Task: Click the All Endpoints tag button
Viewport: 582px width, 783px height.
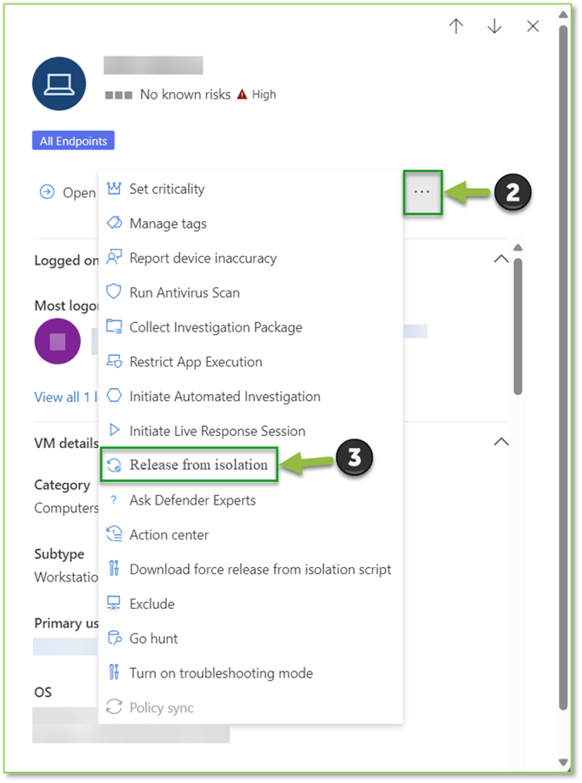Action: click(73, 141)
